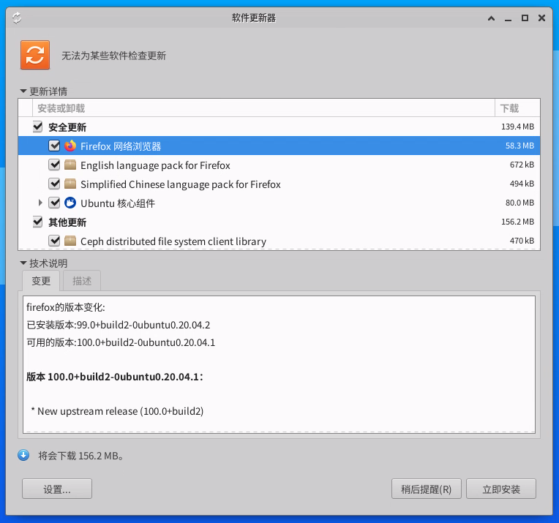The image size is (559, 523).
Task: Close the 软件更新器 window
Action: (x=541, y=18)
